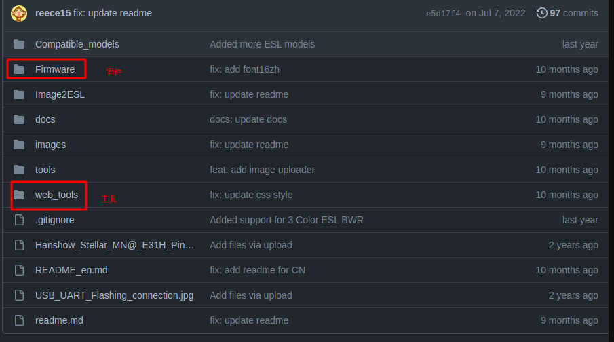Click commit hash e5d17f4
The height and width of the screenshot is (342, 614).
(442, 14)
